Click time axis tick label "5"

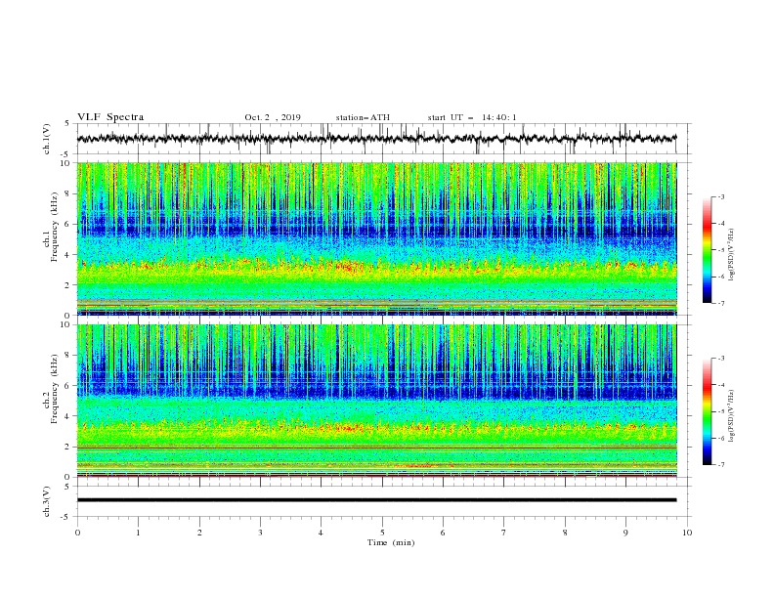(x=382, y=533)
